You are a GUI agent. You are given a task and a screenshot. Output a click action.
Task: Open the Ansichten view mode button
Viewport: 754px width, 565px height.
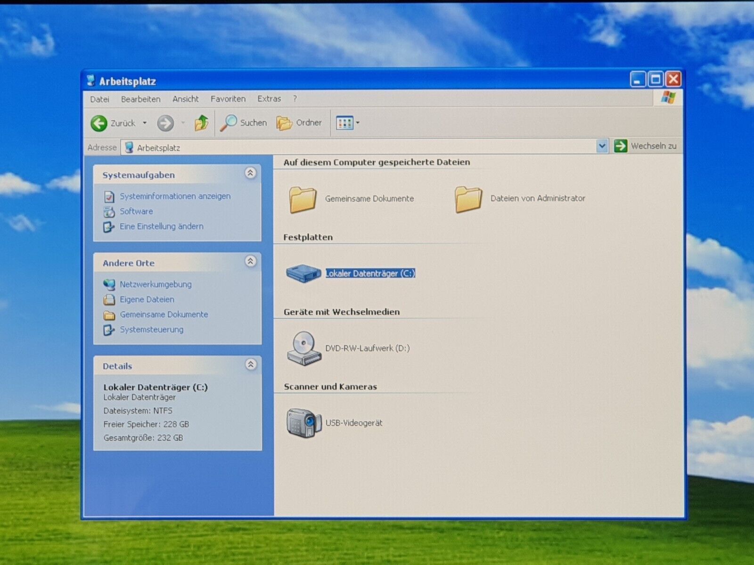[x=344, y=123]
